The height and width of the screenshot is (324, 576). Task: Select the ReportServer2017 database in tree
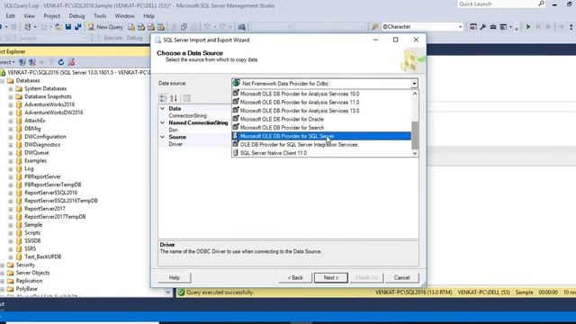[x=44, y=209]
